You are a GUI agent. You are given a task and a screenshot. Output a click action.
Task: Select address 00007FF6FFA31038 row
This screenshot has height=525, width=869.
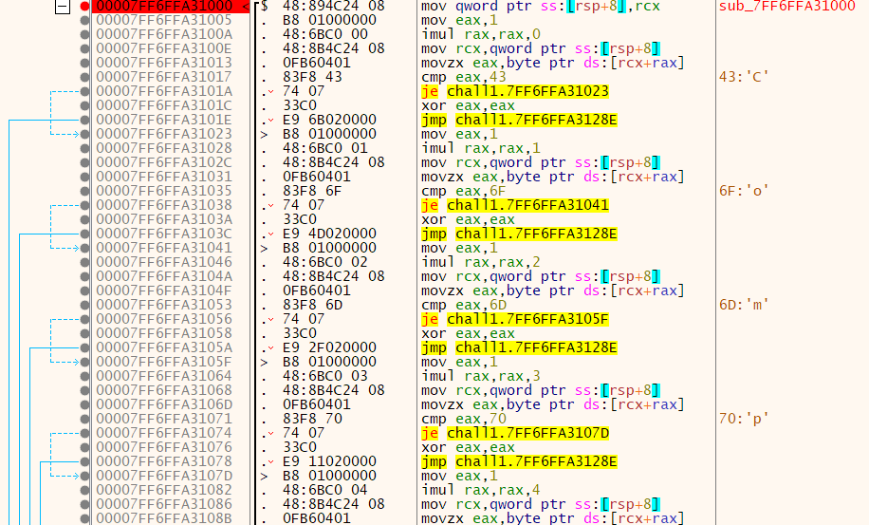pos(164,205)
